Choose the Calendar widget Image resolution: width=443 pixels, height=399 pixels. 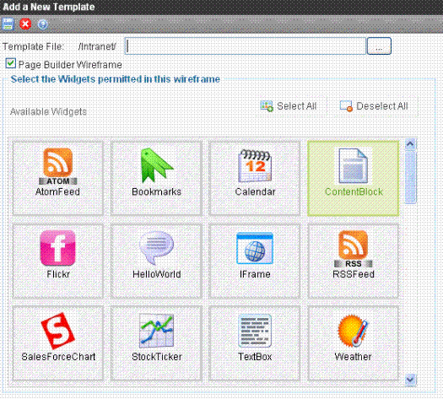[x=255, y=178]
